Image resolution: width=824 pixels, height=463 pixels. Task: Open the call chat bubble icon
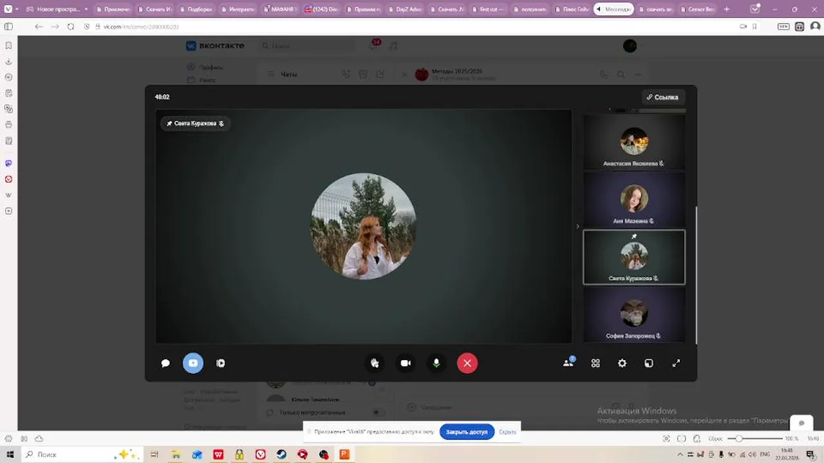coord(165,363)
